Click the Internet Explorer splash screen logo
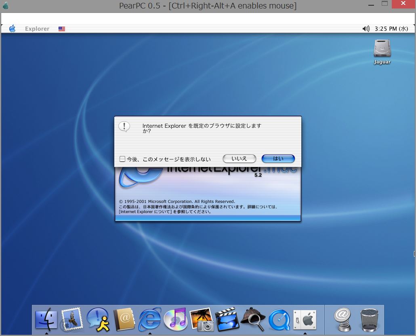 click(141, 177)
